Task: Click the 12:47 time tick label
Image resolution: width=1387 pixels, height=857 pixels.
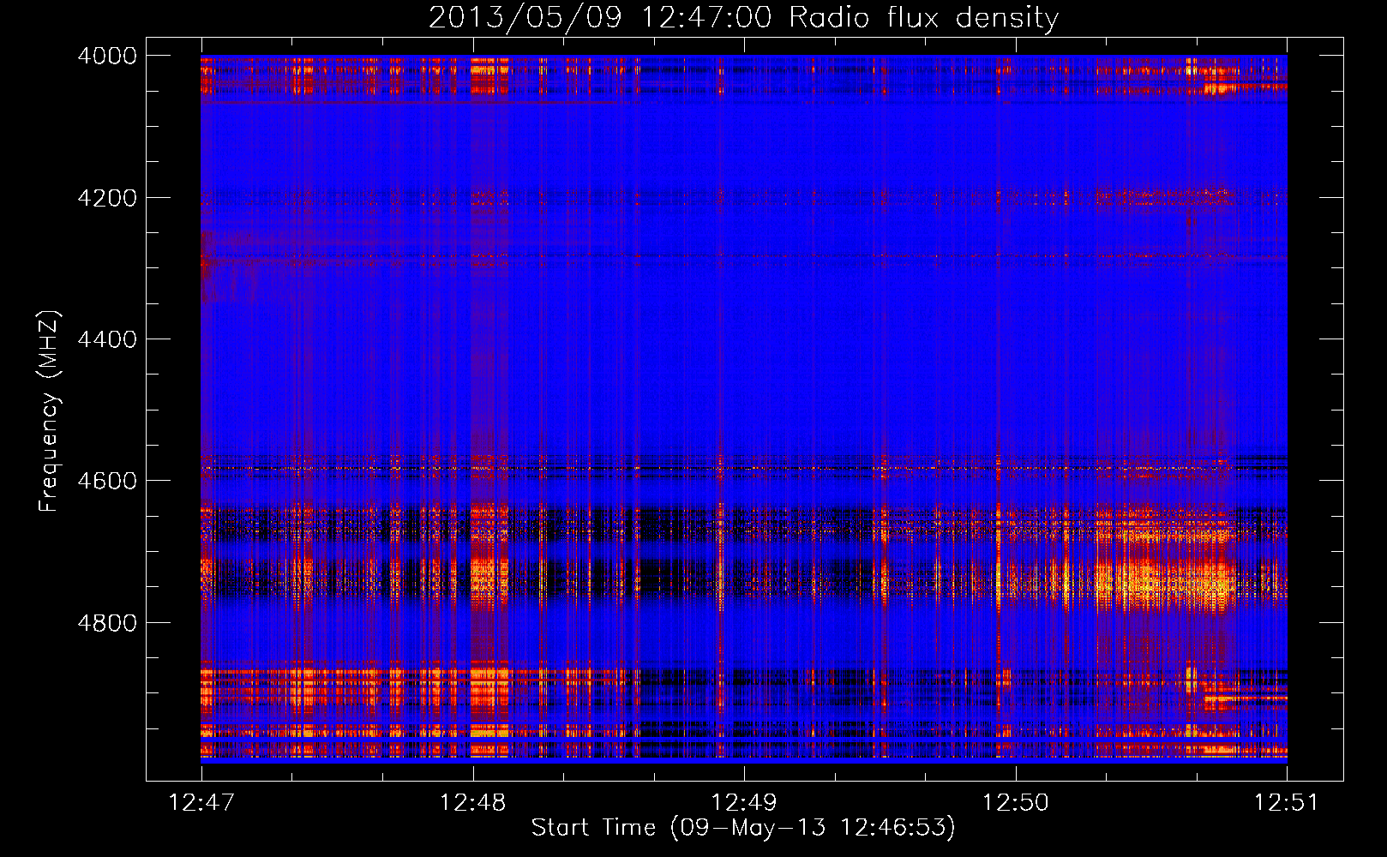Action: pos(201,803)
